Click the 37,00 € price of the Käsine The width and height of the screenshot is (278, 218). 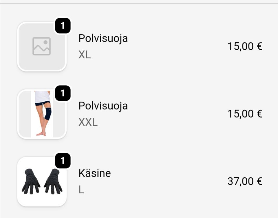pyautogui.click(x=245, y=181)
